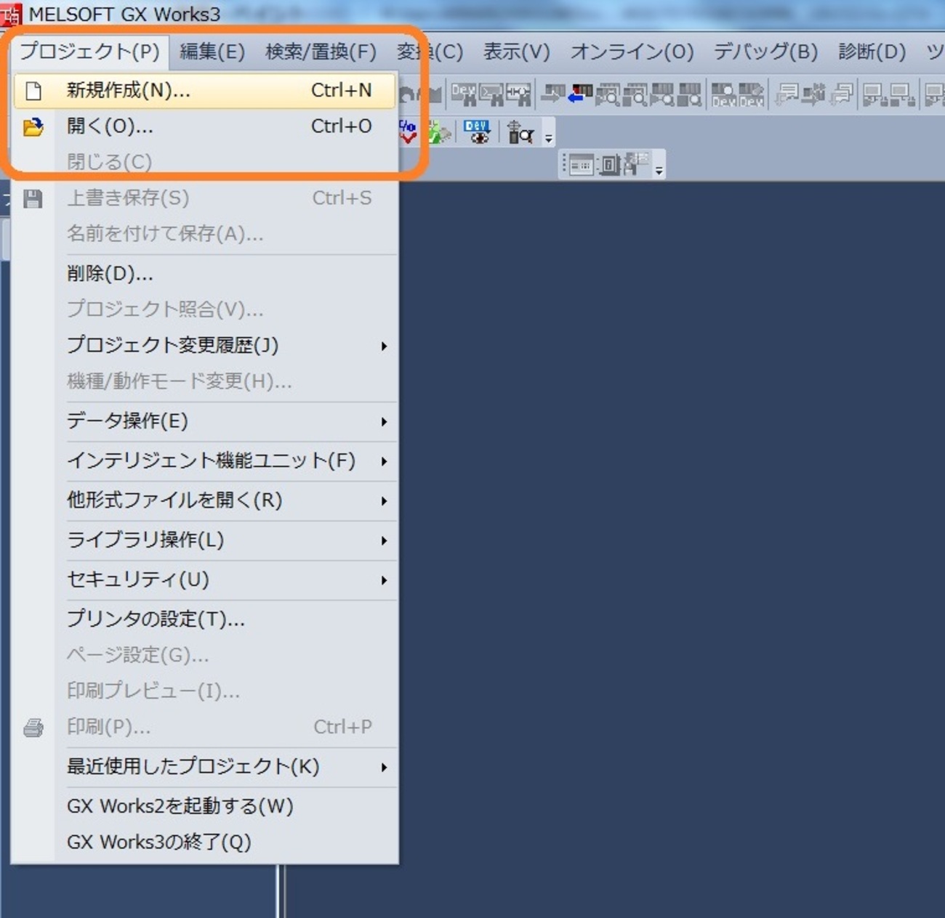This screenshot has width=945, height=918.
Task: Open the 編集(E) menu
Action: click(x=212, y=52)
